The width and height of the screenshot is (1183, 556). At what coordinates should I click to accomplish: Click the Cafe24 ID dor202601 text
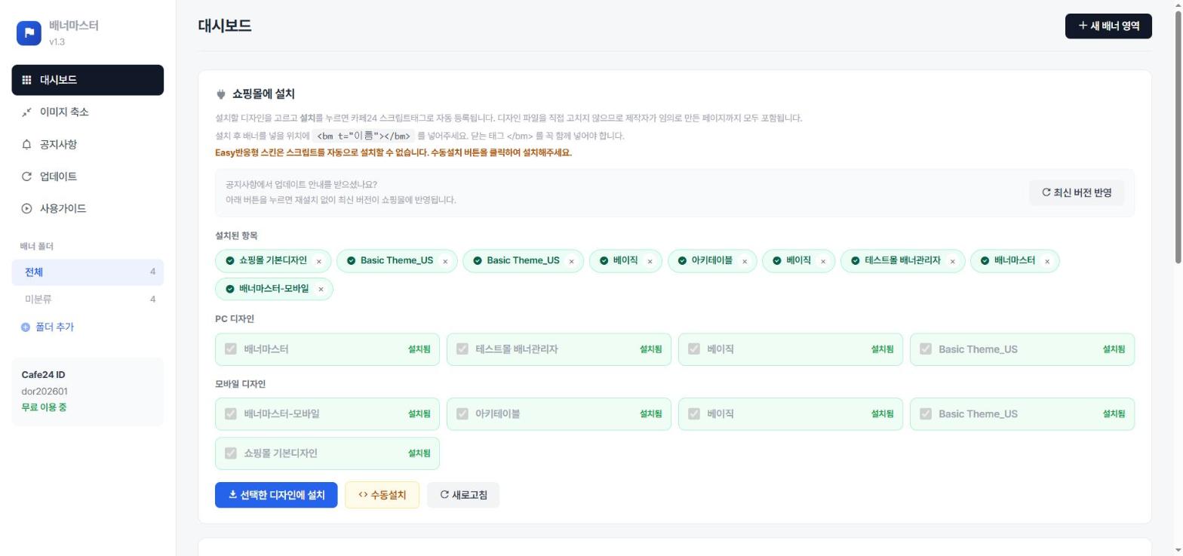click(45, 392)
